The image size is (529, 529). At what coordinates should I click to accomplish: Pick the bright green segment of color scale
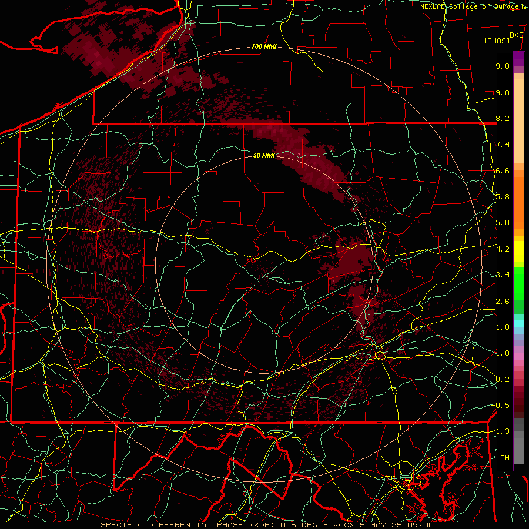click(x=519, y=285)
